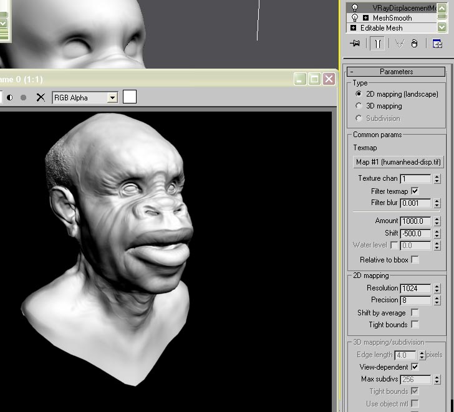Toggle Show End Result icon

tap(377, 44)
